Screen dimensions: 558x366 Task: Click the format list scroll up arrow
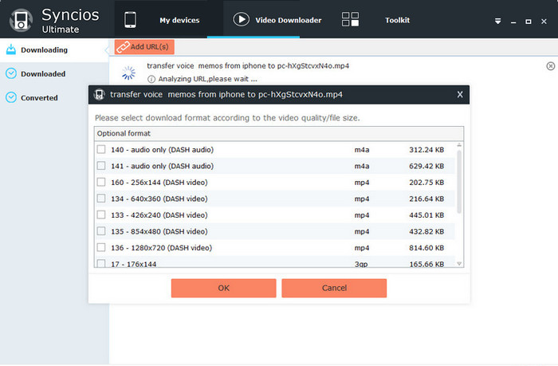click(459, 145)
